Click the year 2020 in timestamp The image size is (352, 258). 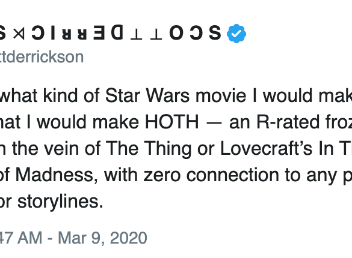tap(129, 238)
